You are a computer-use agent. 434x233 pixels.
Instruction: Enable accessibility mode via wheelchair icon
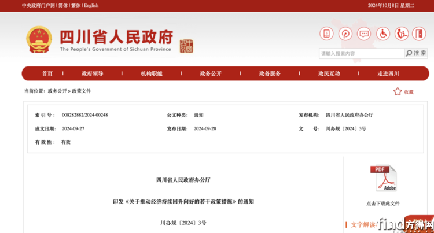(383, 34)
